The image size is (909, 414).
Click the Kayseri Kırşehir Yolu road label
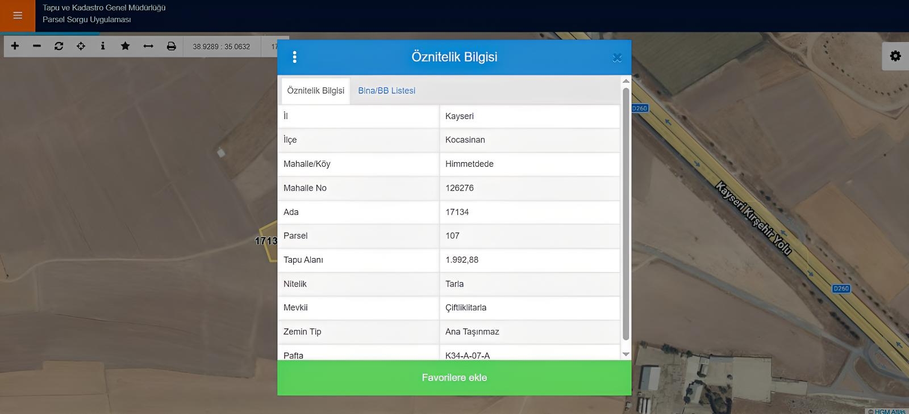click(x=753, y=218)
